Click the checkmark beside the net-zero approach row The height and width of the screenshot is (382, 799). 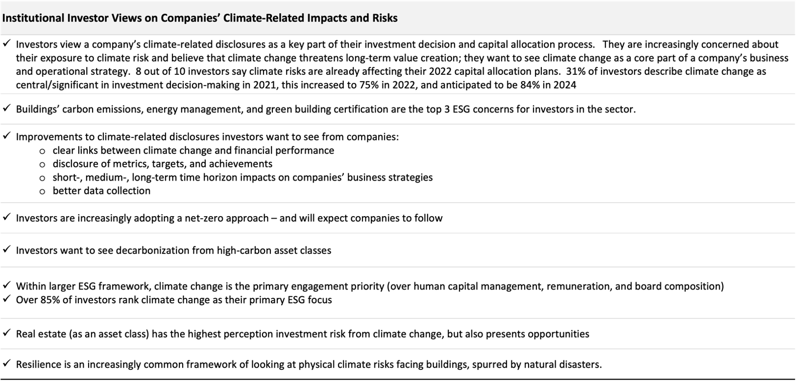[x=6, y=217]
